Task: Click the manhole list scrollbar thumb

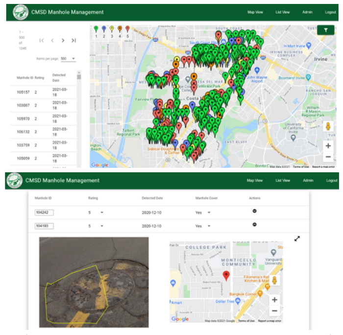Action: click(79, 77)
